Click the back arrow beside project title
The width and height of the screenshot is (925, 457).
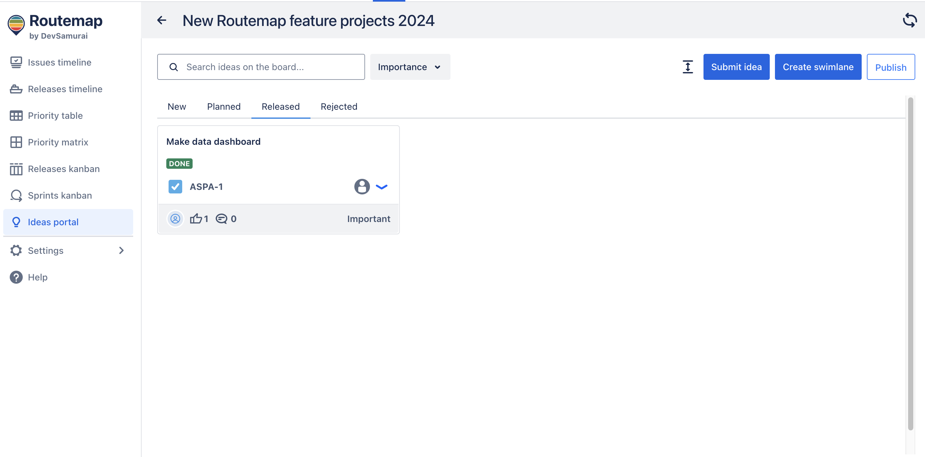[x=162, y=20]
